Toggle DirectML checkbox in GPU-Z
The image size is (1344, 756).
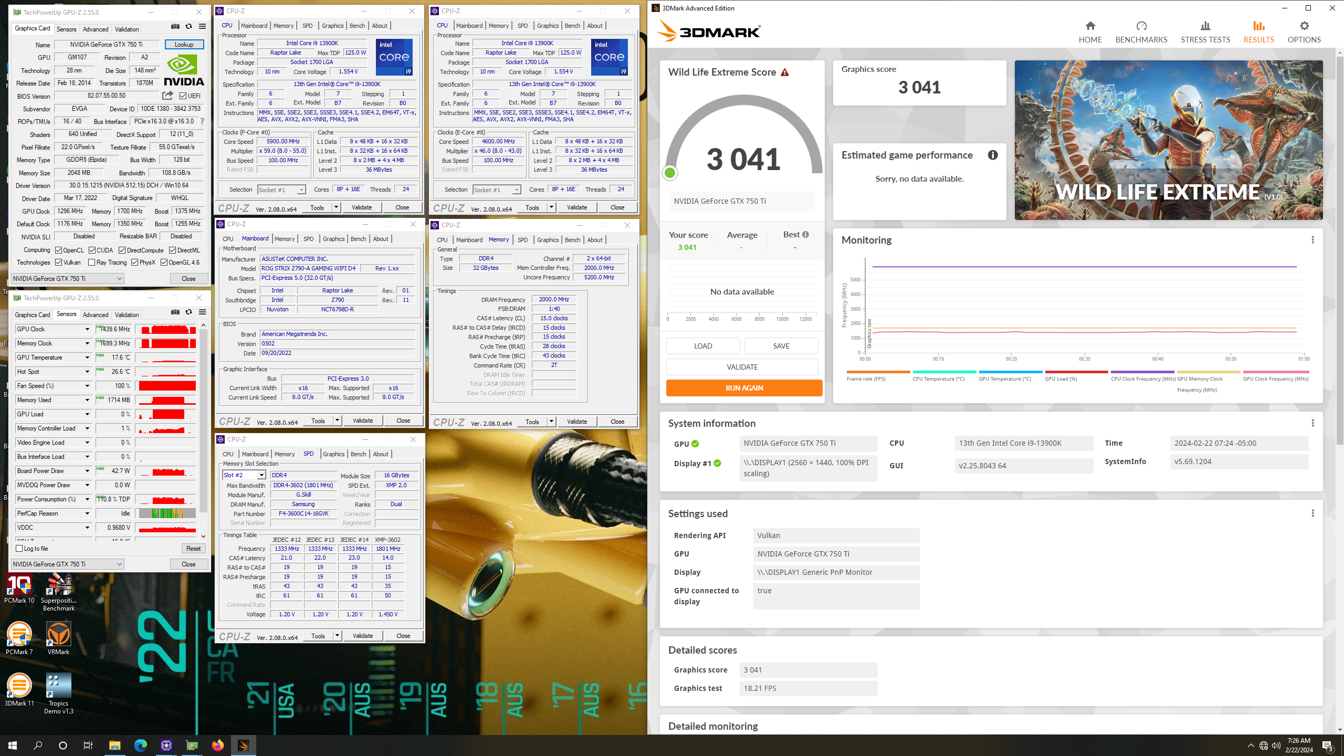click(173, 250)
